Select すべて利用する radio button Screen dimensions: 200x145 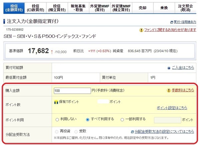88,120
